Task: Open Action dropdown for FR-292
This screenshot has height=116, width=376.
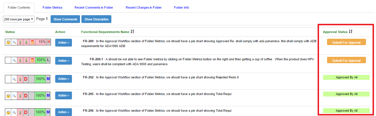Action: click(64, 79)
